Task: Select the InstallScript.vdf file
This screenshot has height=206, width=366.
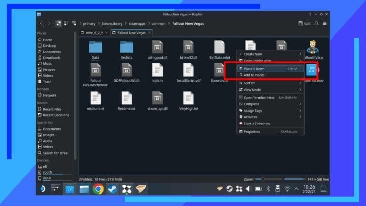Action: 188,72
